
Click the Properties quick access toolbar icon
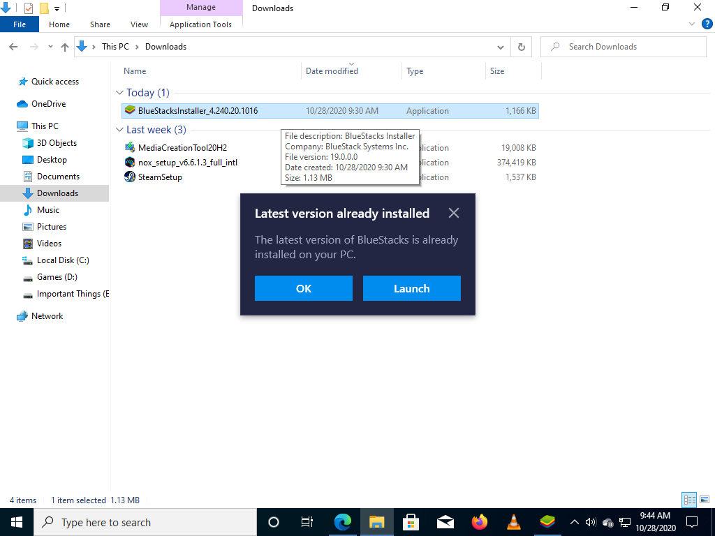coord(28,8)
